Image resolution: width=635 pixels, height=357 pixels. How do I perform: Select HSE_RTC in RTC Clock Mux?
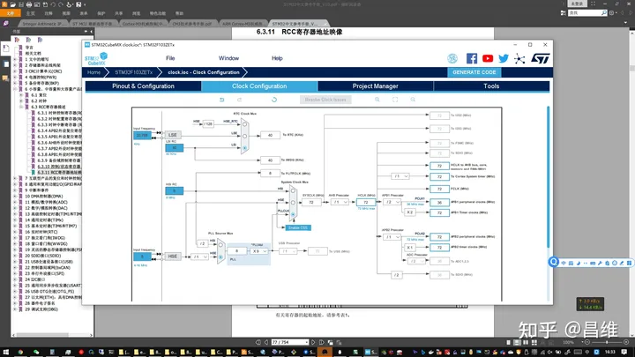(244, 124)
